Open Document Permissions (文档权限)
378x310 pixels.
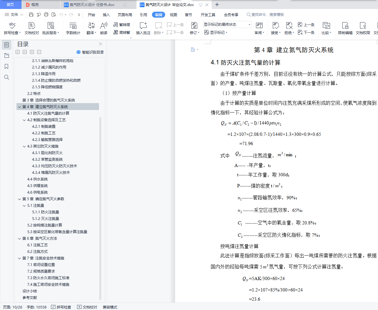pos(363,28)
